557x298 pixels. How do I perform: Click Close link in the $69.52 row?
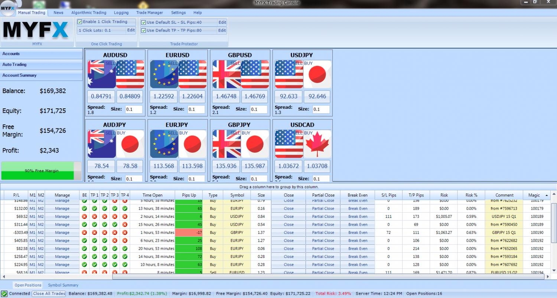click(x=289, y=216)
